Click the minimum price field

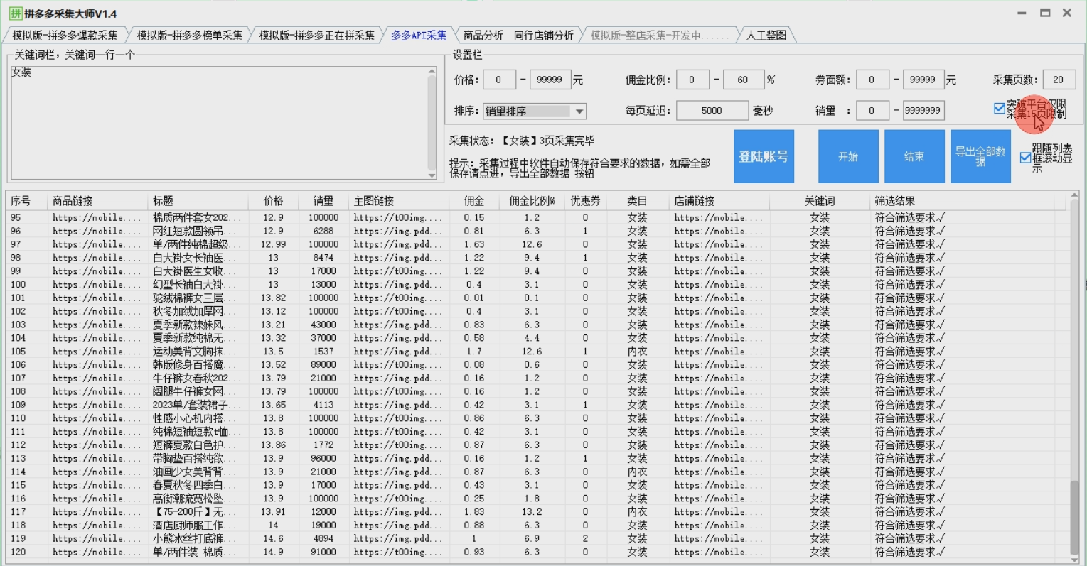pos(499,80)
